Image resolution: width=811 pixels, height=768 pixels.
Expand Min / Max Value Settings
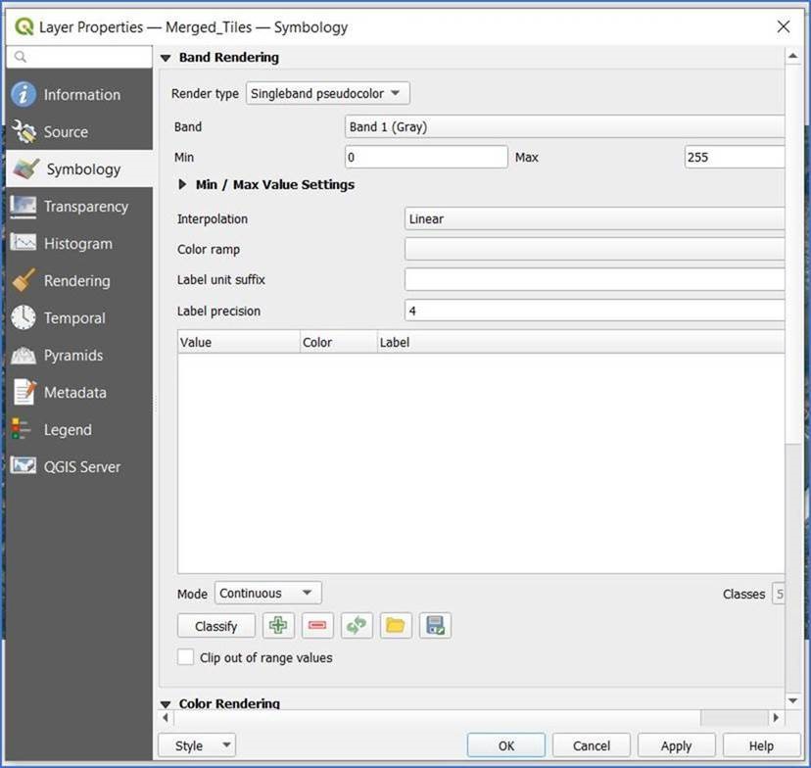click(182, 184)
